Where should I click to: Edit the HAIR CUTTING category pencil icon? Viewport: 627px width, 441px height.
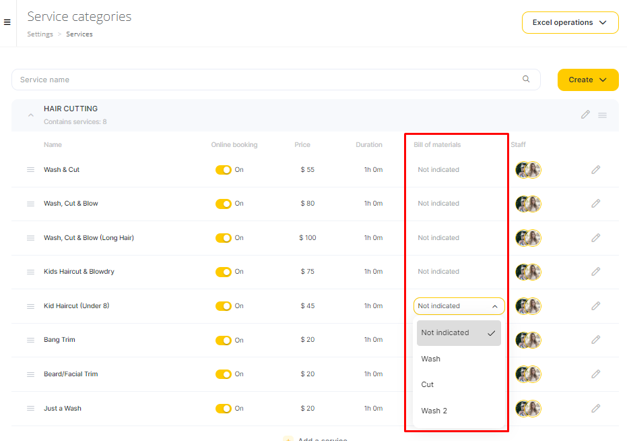point(585,115)
